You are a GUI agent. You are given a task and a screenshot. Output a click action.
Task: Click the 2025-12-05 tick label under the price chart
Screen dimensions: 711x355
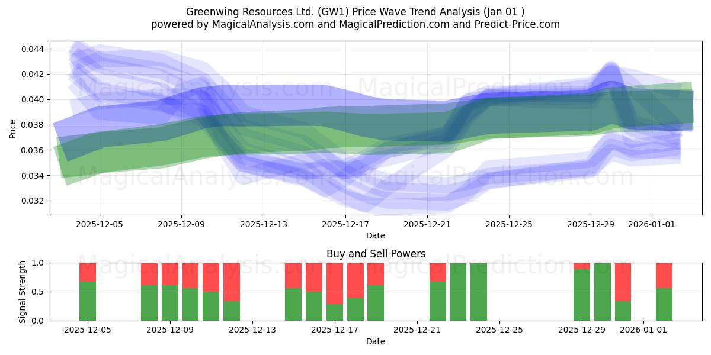tap(100, 224)
